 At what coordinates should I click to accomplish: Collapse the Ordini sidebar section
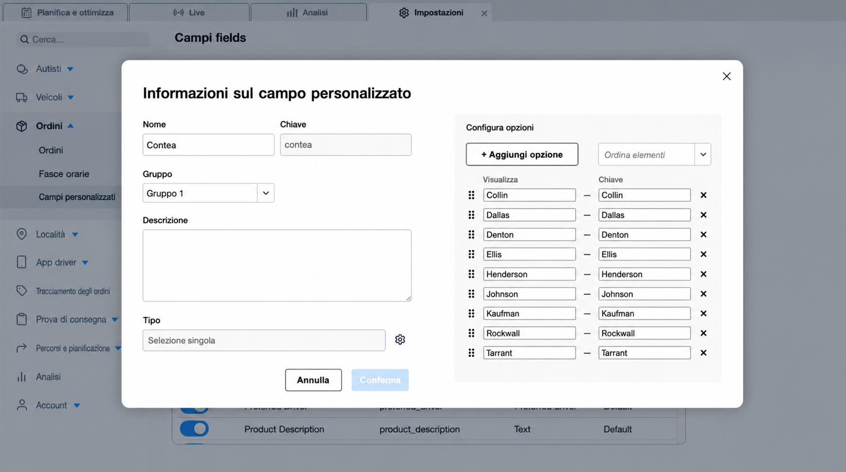pos(71,126)
